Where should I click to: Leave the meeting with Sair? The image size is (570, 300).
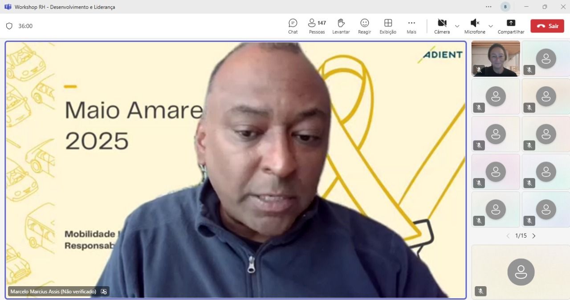coord(547,26)
